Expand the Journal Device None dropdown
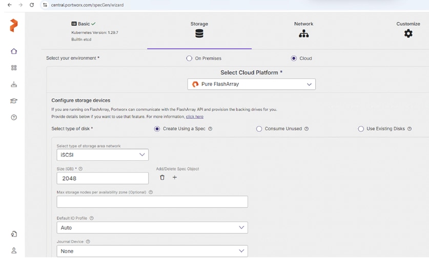This screenshot has width=429, height=259. point(152,251)
